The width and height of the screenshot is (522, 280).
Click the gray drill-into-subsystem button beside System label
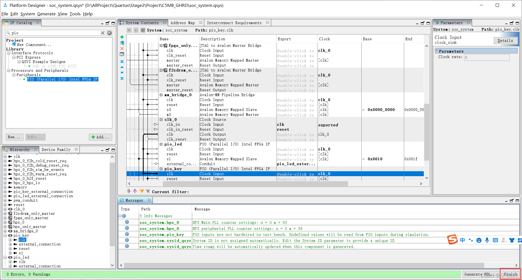point(143,30)
